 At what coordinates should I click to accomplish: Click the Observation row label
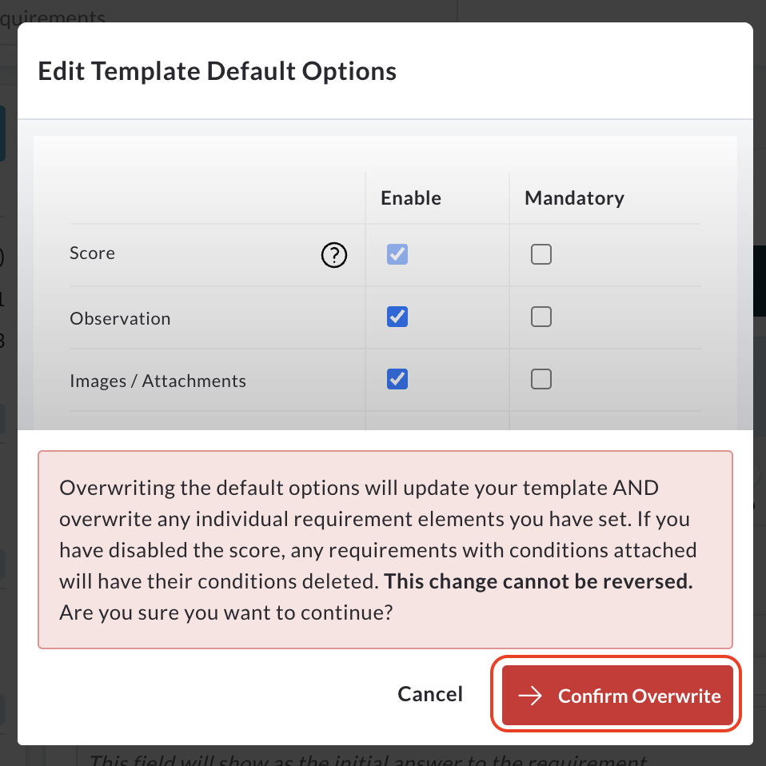pos(120,318)
